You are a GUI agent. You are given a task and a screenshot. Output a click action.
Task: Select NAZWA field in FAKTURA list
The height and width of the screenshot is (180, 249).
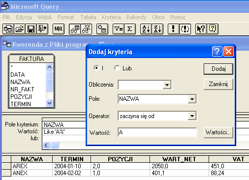coord(27,82)
